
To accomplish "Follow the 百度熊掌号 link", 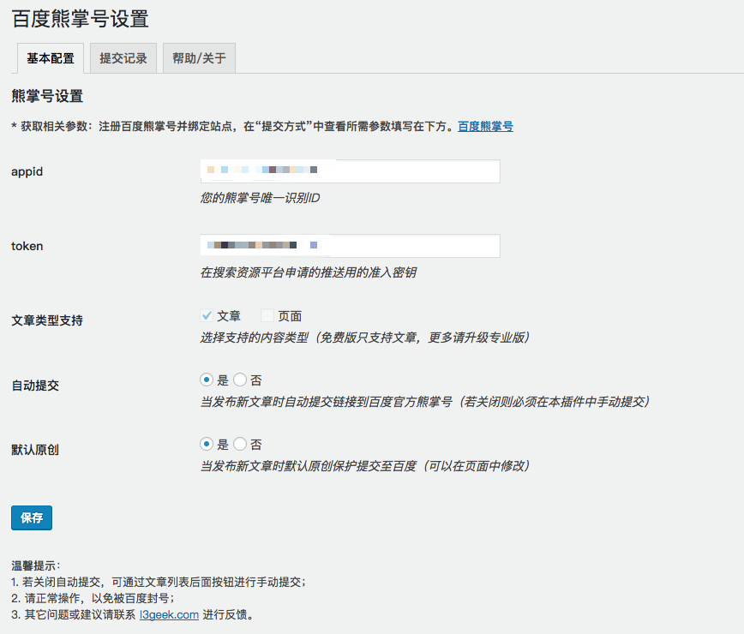I will (x=485, y=127).
